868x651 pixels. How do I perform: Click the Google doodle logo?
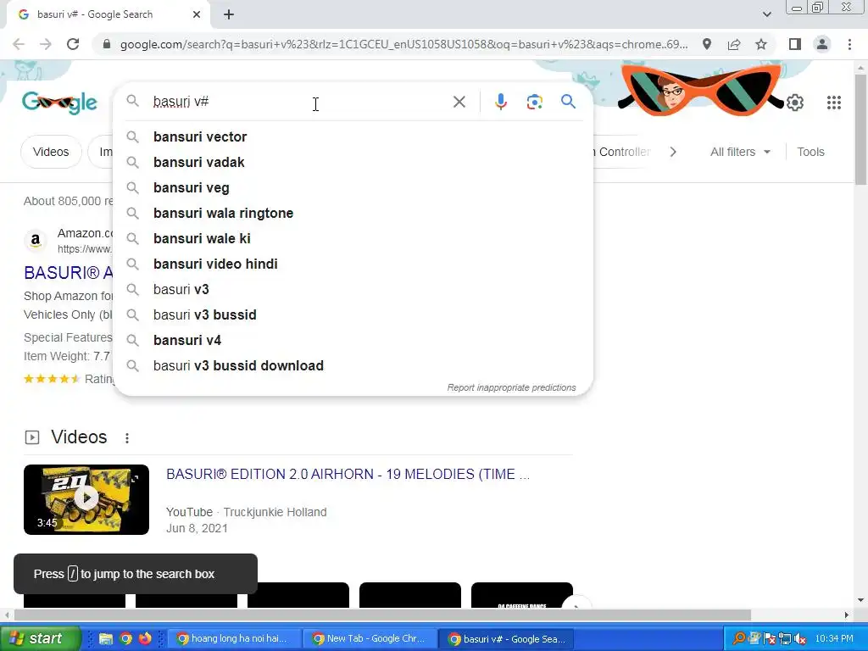[60, 103]
